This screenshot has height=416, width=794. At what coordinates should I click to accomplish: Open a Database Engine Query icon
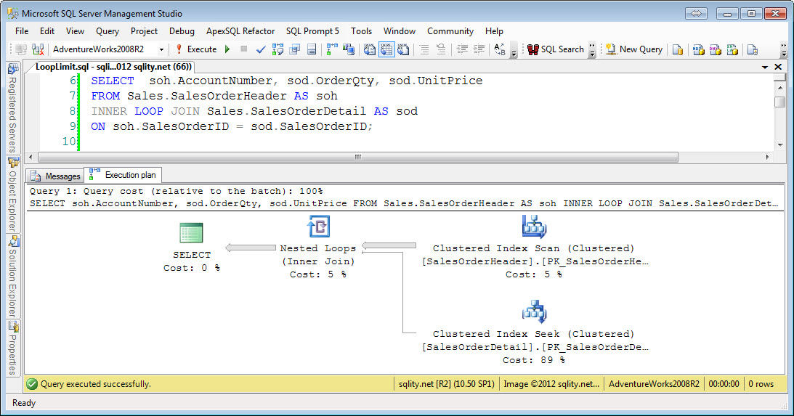678,49
